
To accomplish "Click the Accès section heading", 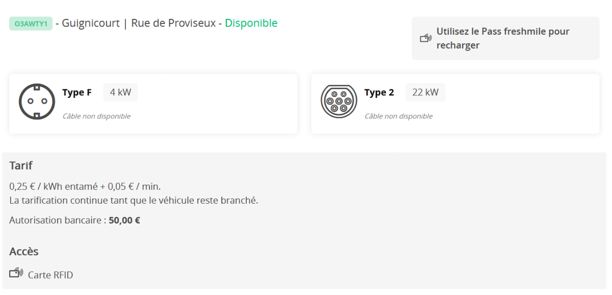I will click(x=24, y=251).
